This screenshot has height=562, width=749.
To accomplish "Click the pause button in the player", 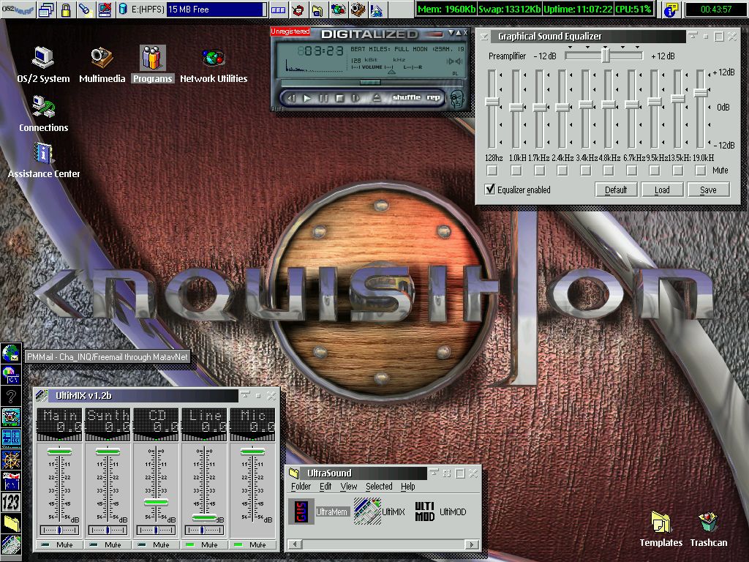I will [x=323, y=98].
